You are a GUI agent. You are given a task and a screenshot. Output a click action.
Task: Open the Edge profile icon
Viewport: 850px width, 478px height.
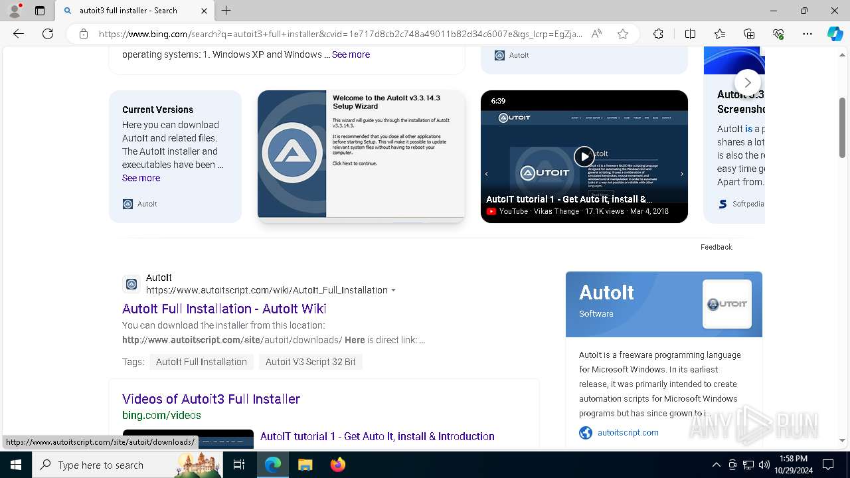[x=14, y=11]
